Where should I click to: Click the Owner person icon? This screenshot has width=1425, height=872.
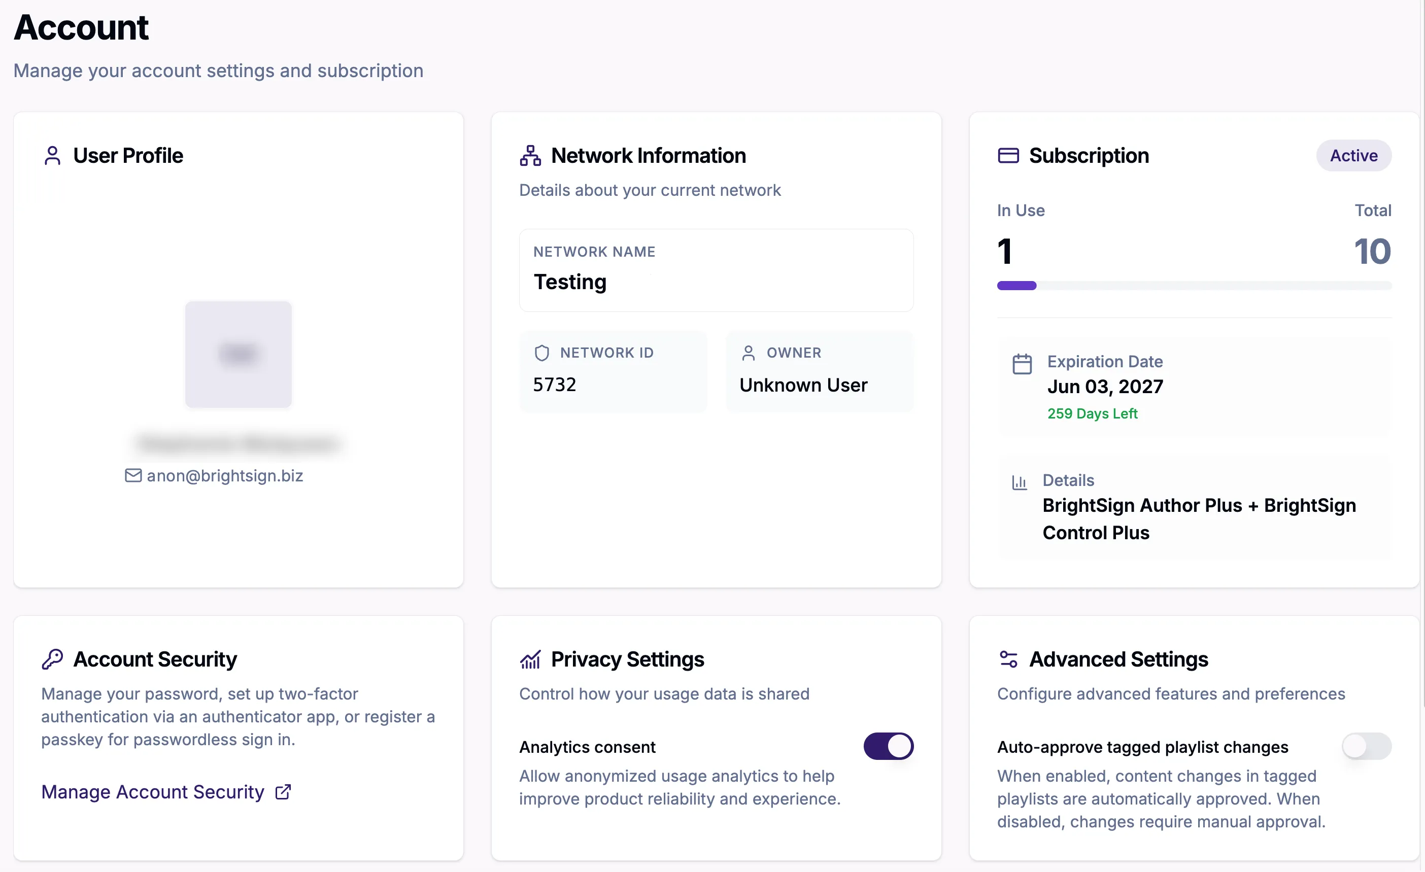749,353
